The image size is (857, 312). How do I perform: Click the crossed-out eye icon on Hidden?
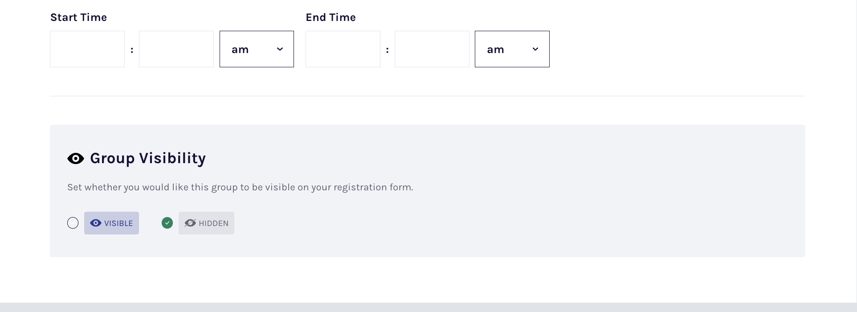point(190,223)
